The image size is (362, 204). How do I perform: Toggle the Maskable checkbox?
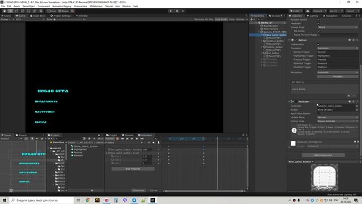coord(318,23)
